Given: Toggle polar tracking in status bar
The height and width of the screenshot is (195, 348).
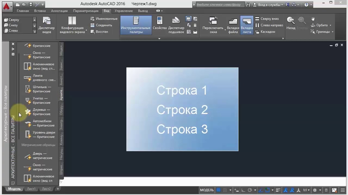Looking at the screenshot, I should pos(250,190).
